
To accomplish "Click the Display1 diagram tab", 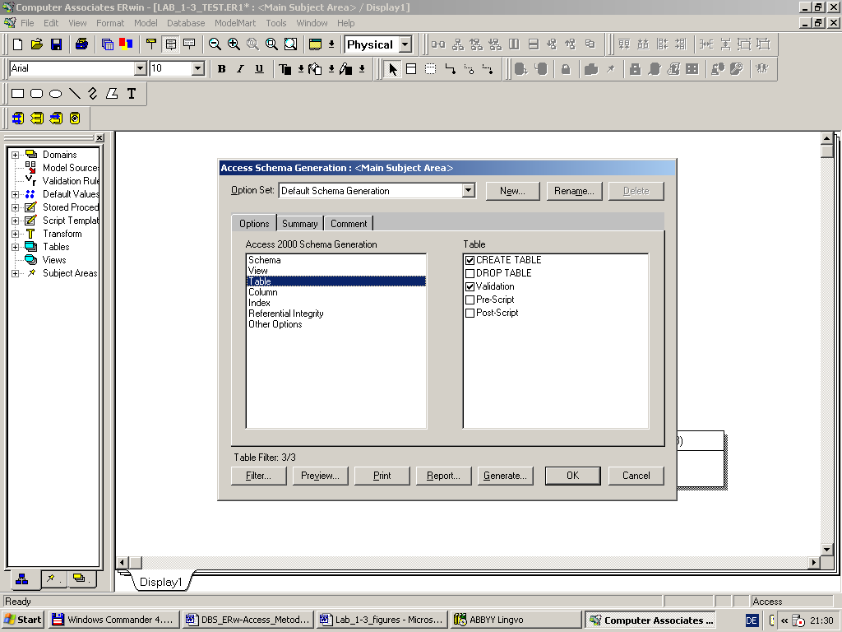I will coord(160,582).
